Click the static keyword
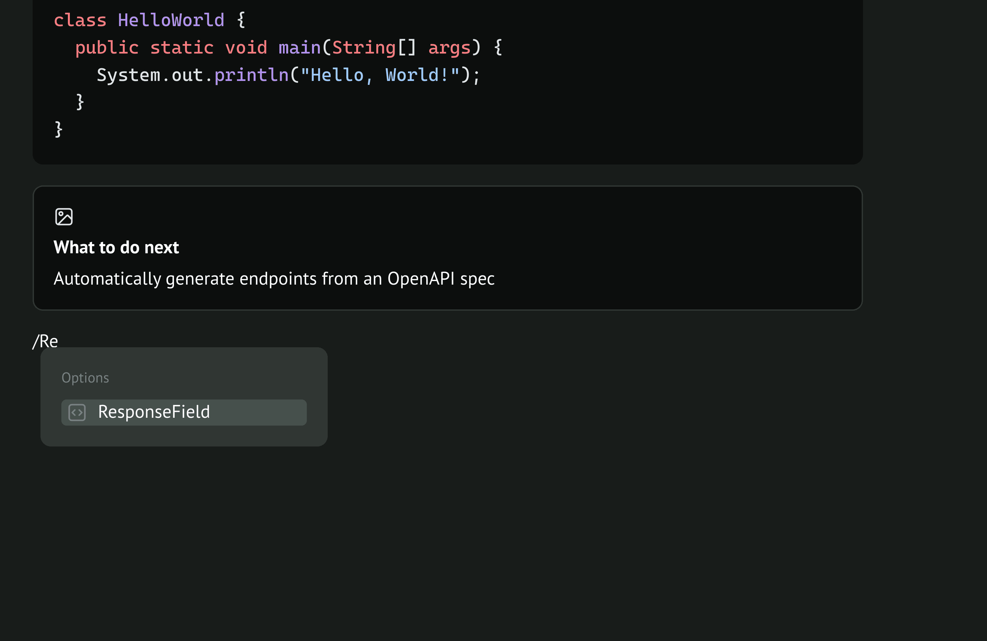Screen dimensions: 987x641 [x=182, y=48]
